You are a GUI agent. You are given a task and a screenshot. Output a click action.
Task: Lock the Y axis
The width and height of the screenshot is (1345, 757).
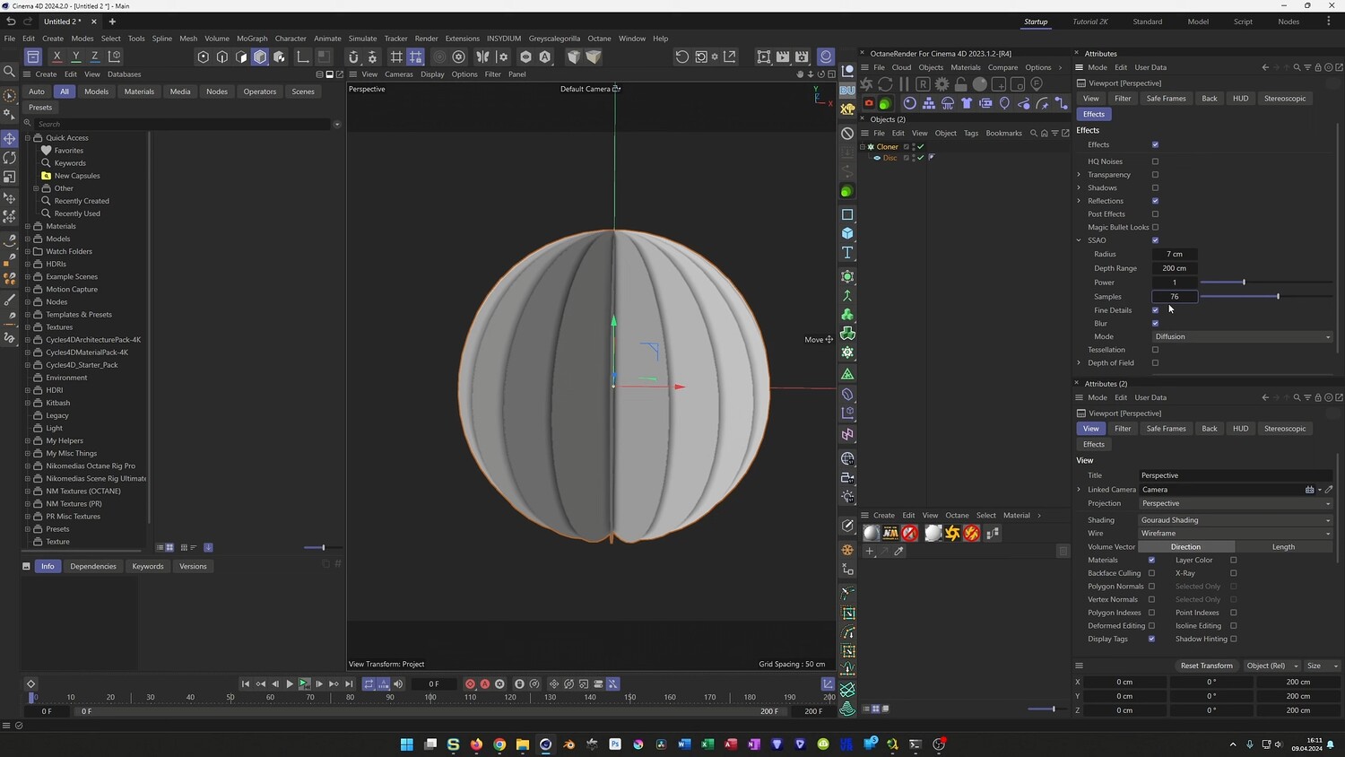pos(76,57)
